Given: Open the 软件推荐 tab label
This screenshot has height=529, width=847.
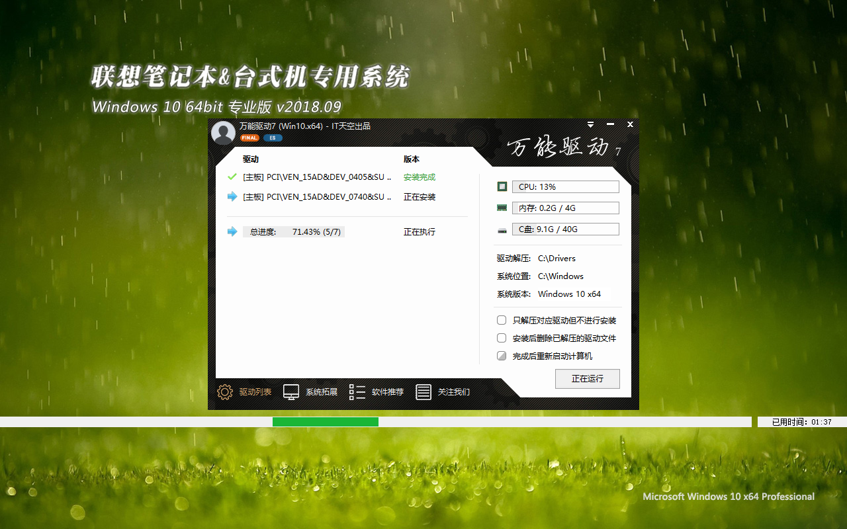Looking at the screenshot, I should (x=388, y=392).
